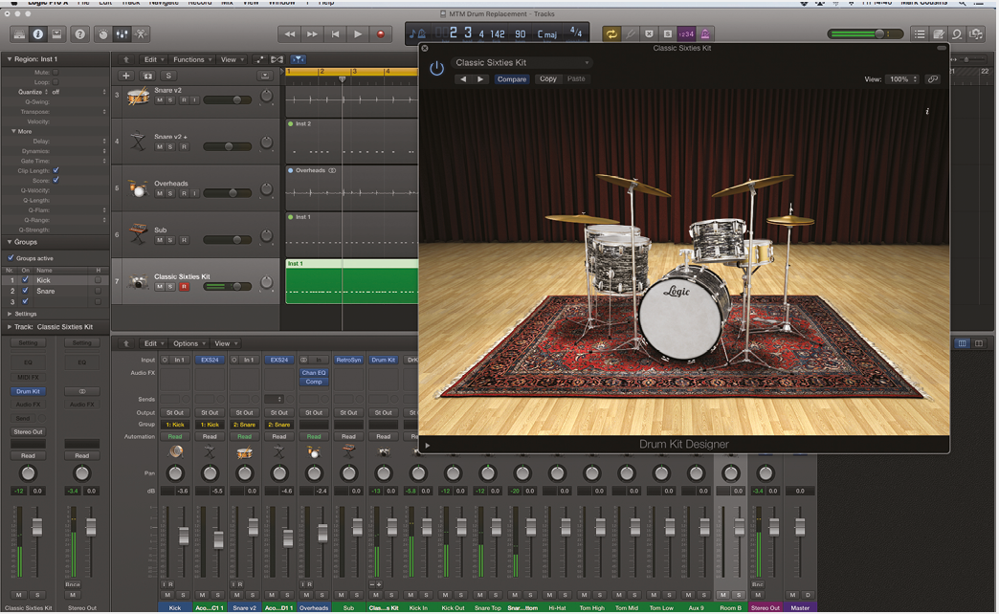Enable the Mute checkbox in Region inspector

[x=55, y=73]
